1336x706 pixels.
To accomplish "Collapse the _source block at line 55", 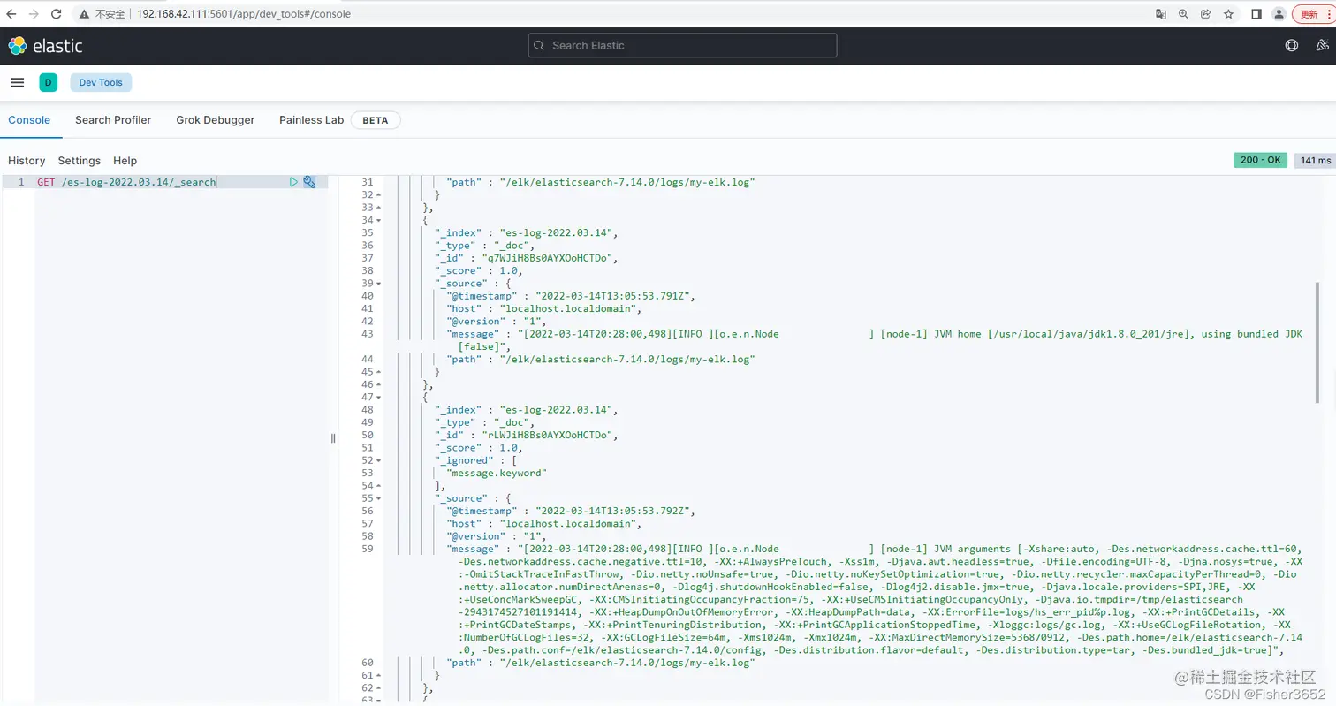I will click(379, 498).
